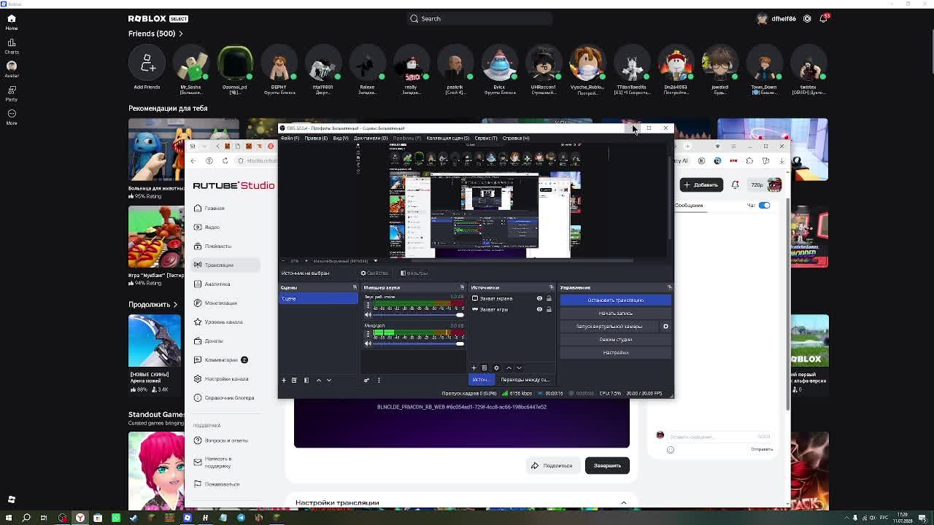Open the Док-панели menu in OBS
The width and height of the screenshot is (934, 525).
tap(371, 138)
